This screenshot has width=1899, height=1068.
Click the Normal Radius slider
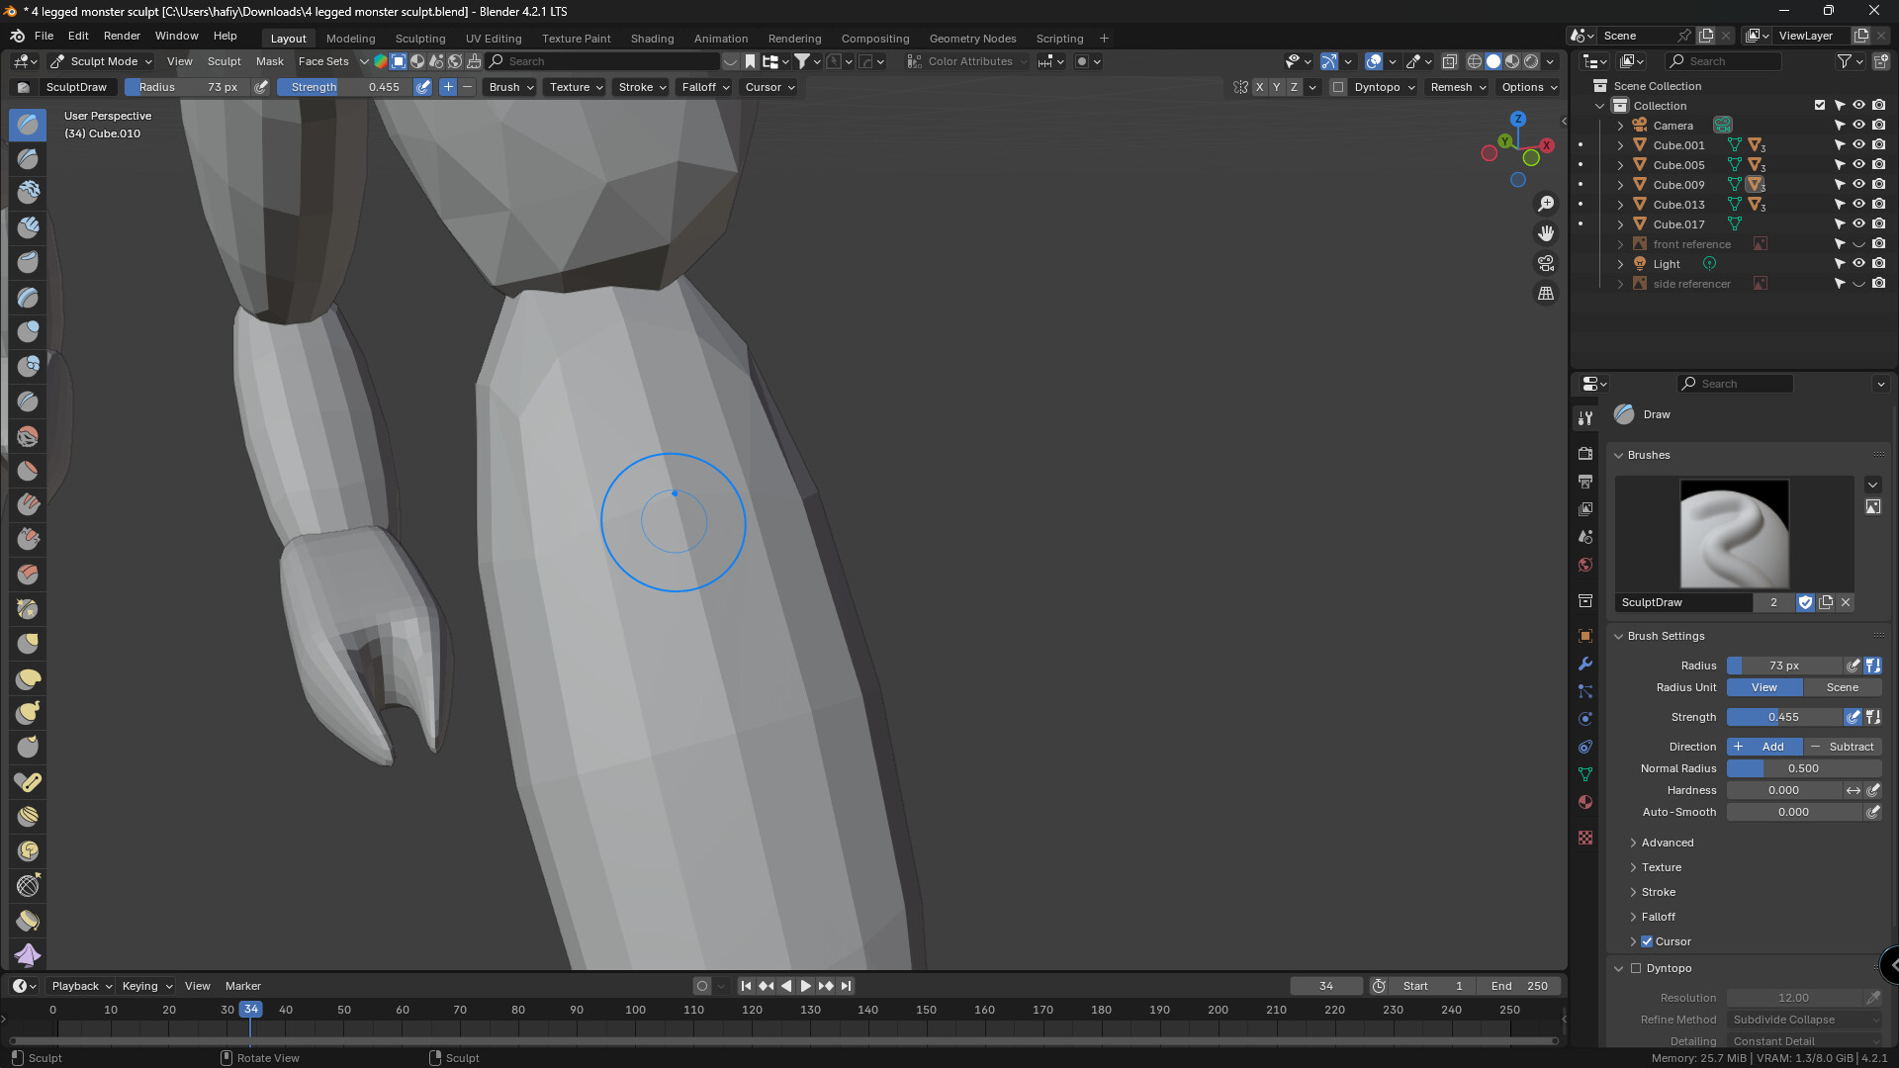coord(1803,768)
